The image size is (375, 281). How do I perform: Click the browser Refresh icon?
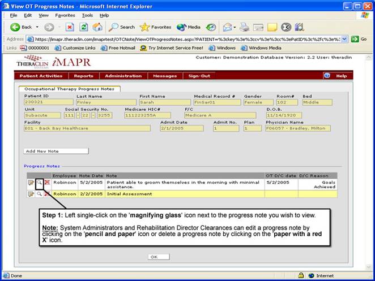pos(83,27)
